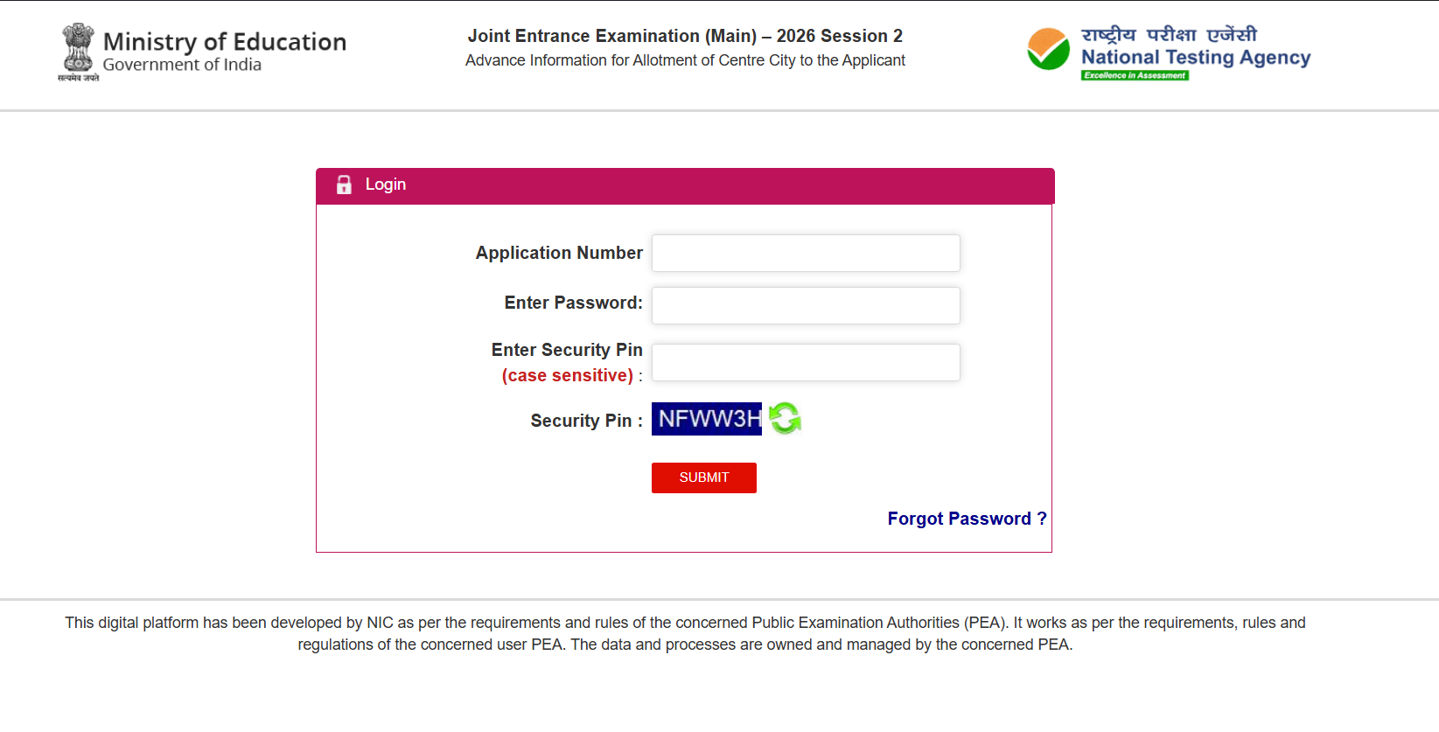1439x732 pixels.
Task: Click the NFWW3H captcha image
Action: point(707,419)
